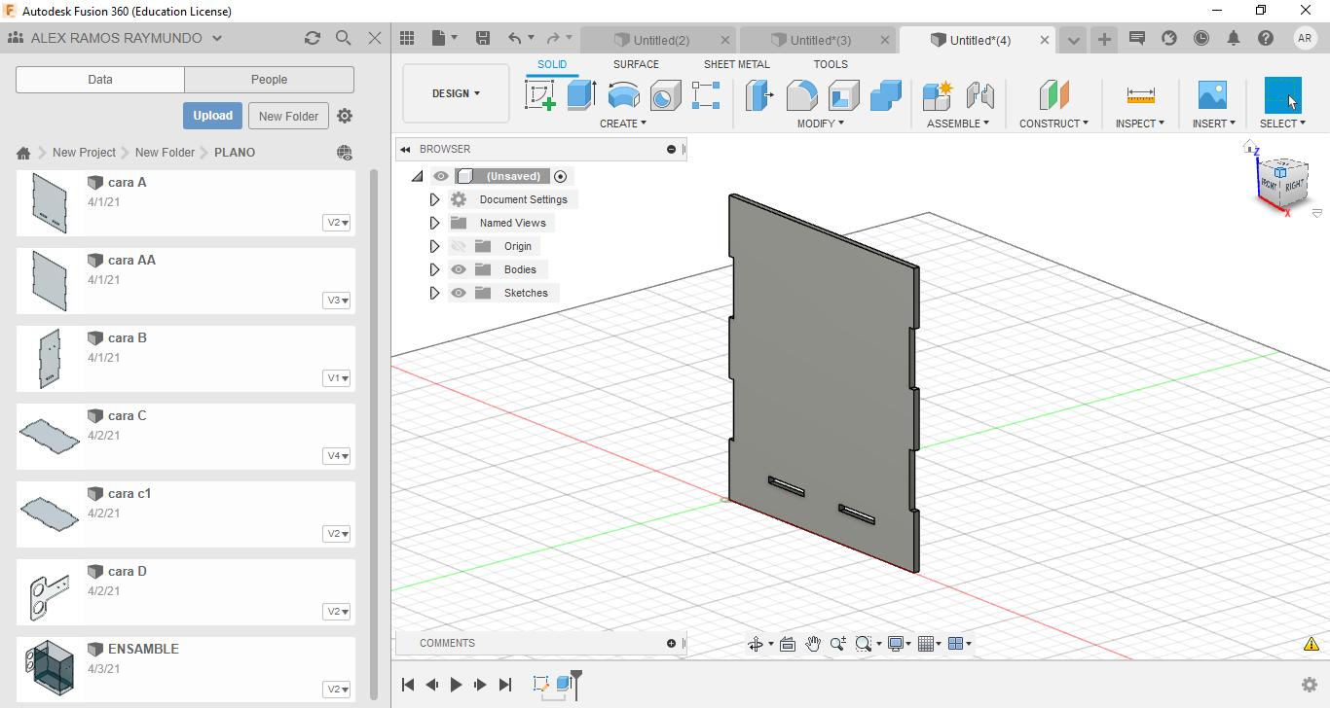
Task: Switch to the Untitled(2) document tab
Action: coord(661,40)
